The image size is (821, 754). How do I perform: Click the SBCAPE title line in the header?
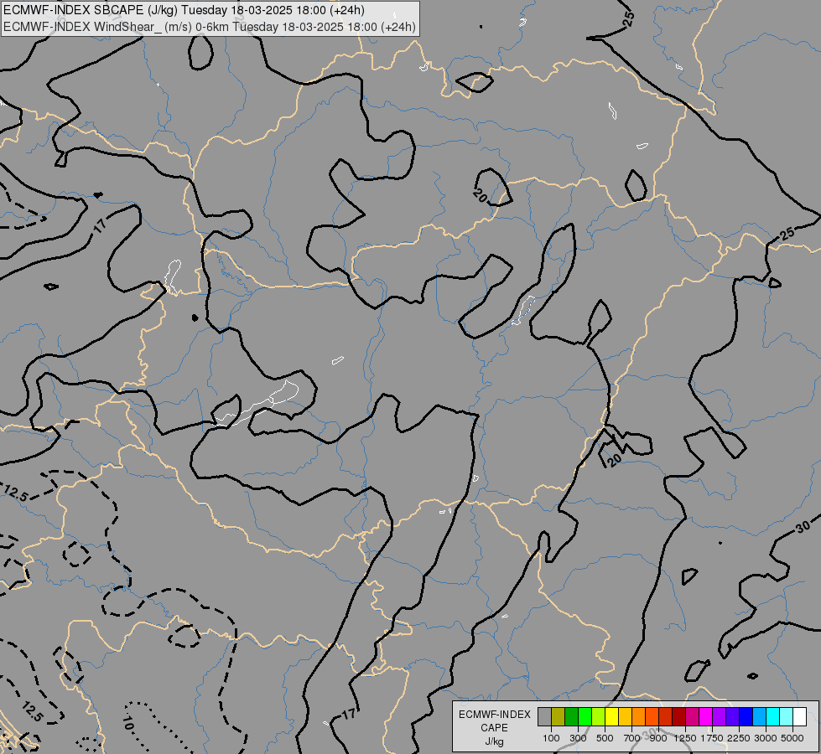coord(184,10)
